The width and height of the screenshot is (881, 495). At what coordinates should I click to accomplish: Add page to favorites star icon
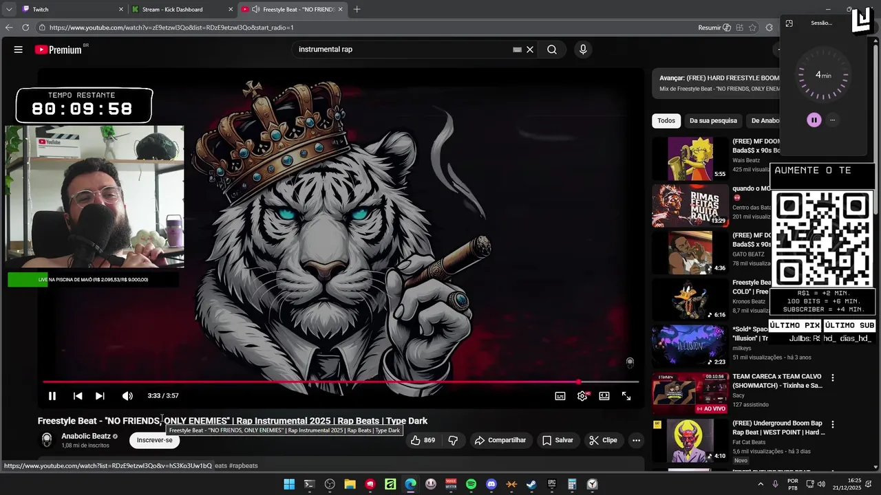752,27
